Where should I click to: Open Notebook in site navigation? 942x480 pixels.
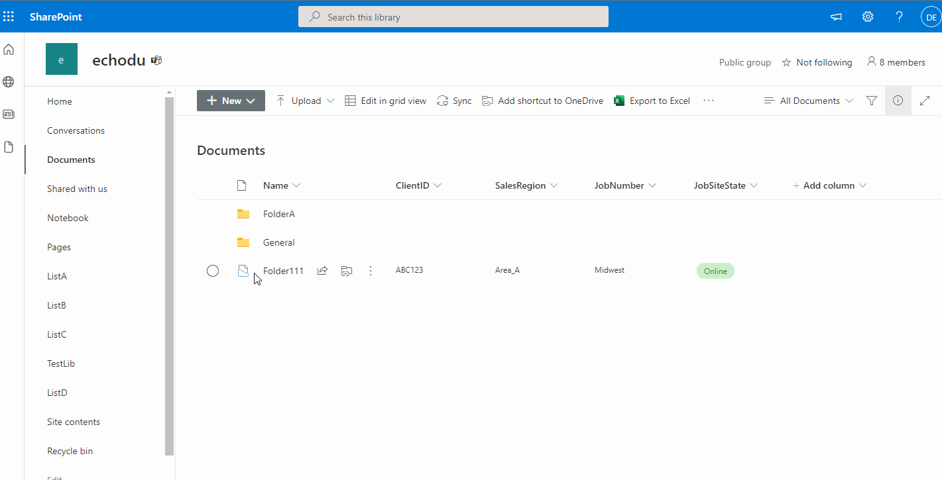tap(68, 218)
